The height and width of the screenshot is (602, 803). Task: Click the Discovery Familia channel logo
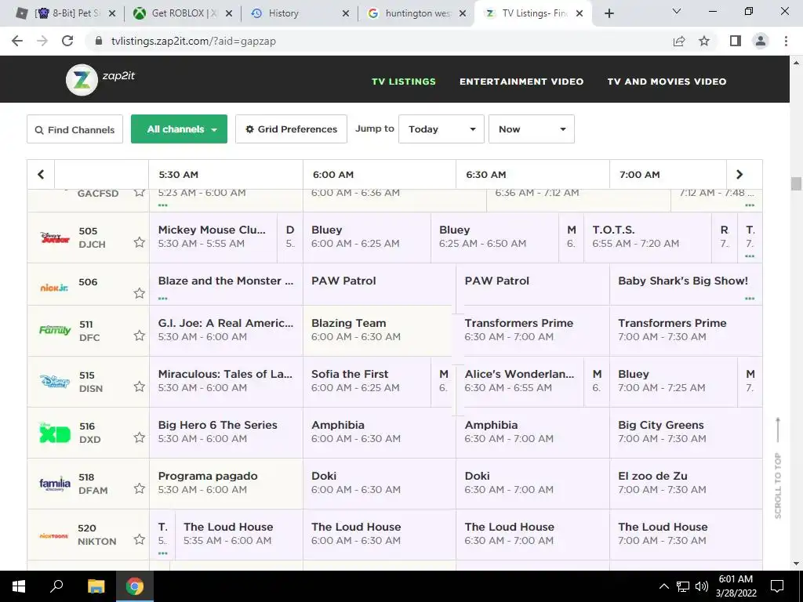[55, 483]
